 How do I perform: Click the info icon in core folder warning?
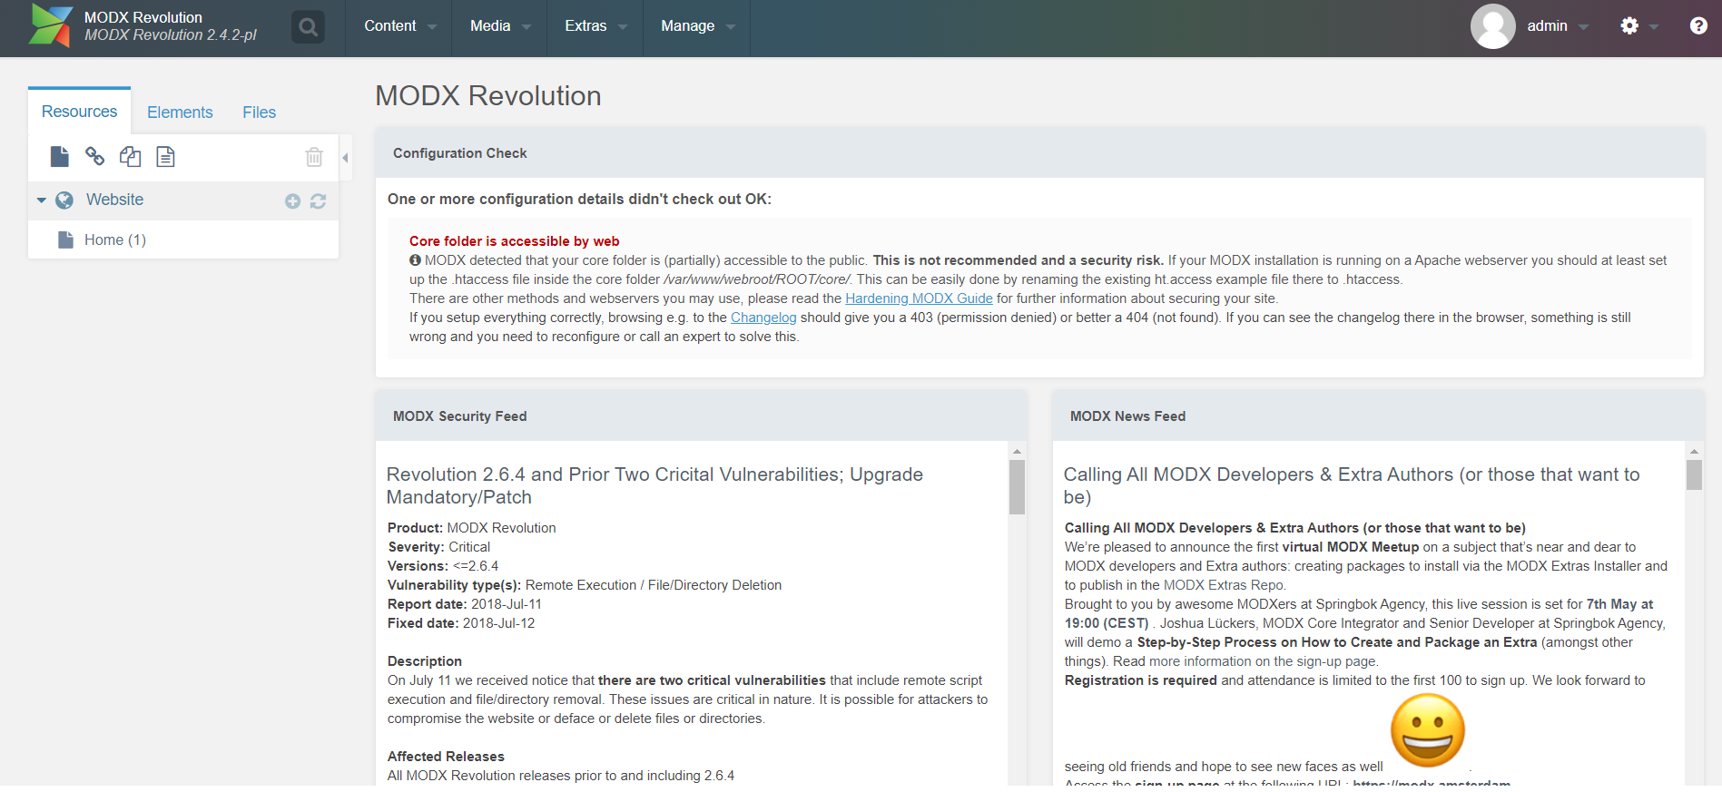tap(415, 260)
